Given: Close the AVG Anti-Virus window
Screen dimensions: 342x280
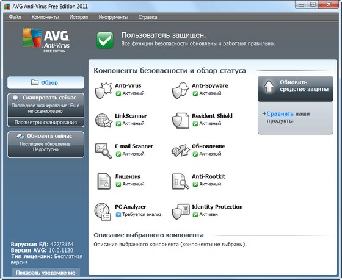Looking at the screenshot, I should [x=329, y=5].
